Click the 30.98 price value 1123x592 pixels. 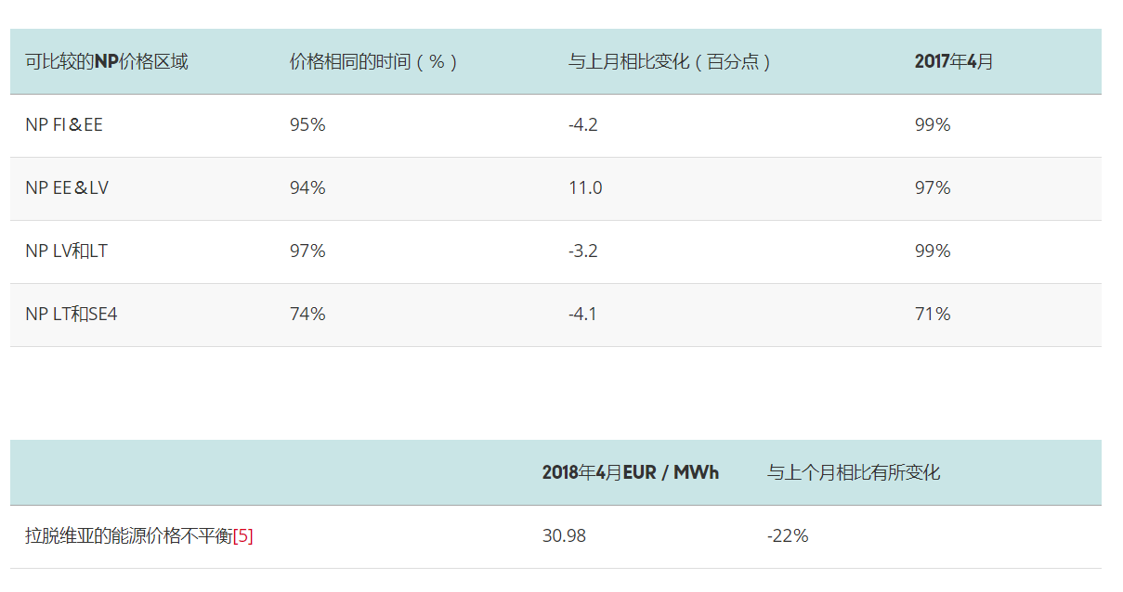pyautogui.click(x=564, y=536)
